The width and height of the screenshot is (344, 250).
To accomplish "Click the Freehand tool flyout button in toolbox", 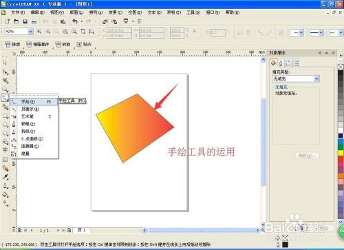I will 5,98.
